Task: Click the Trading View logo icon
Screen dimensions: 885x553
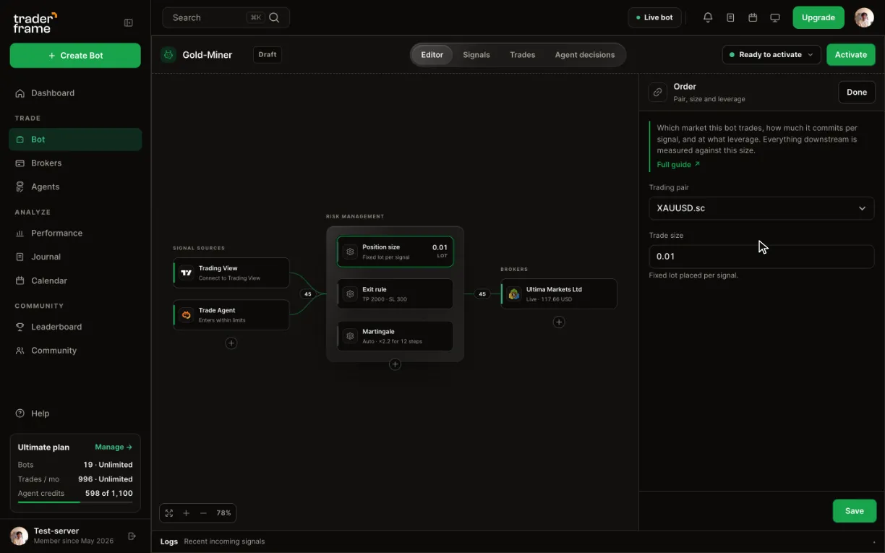Action: (x=187, y=273)
